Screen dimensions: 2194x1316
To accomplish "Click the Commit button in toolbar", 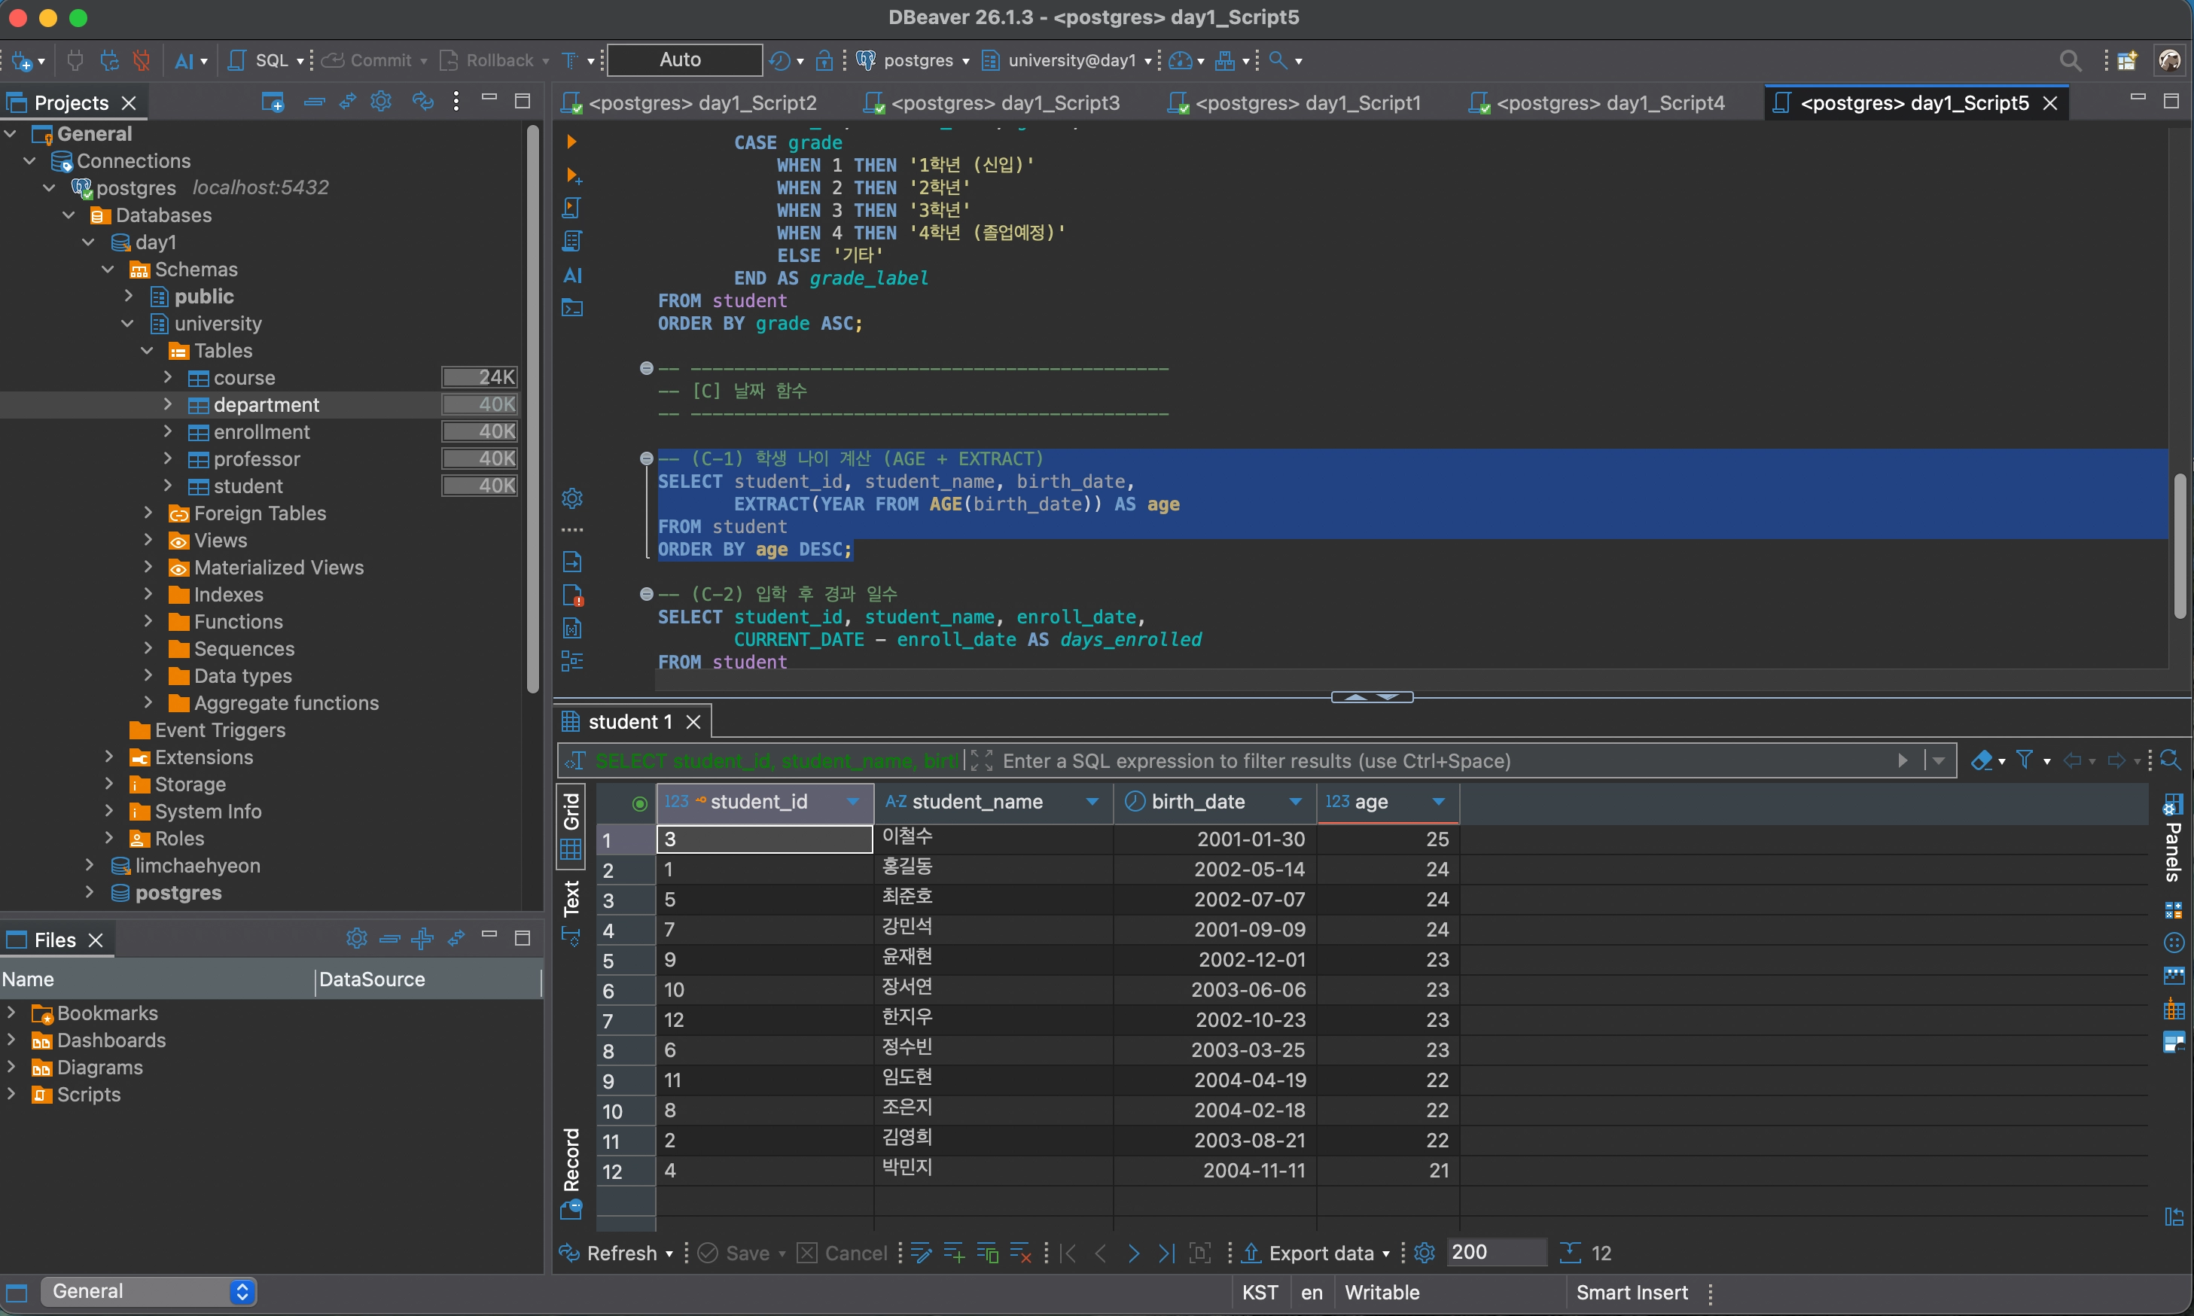I will [x=367, y=60].
